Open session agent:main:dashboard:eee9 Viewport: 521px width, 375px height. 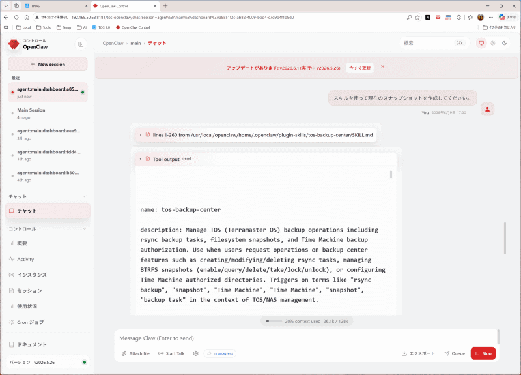pos(48,134)
